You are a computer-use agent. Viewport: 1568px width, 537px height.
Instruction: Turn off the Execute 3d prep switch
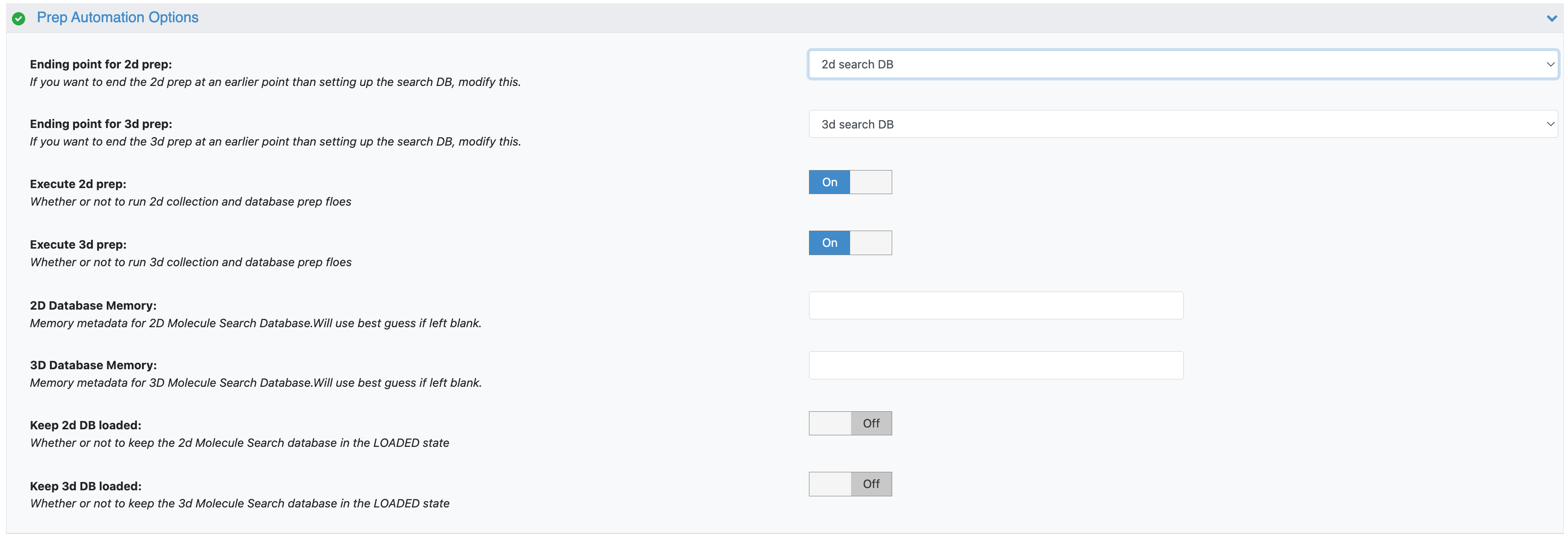850,243
